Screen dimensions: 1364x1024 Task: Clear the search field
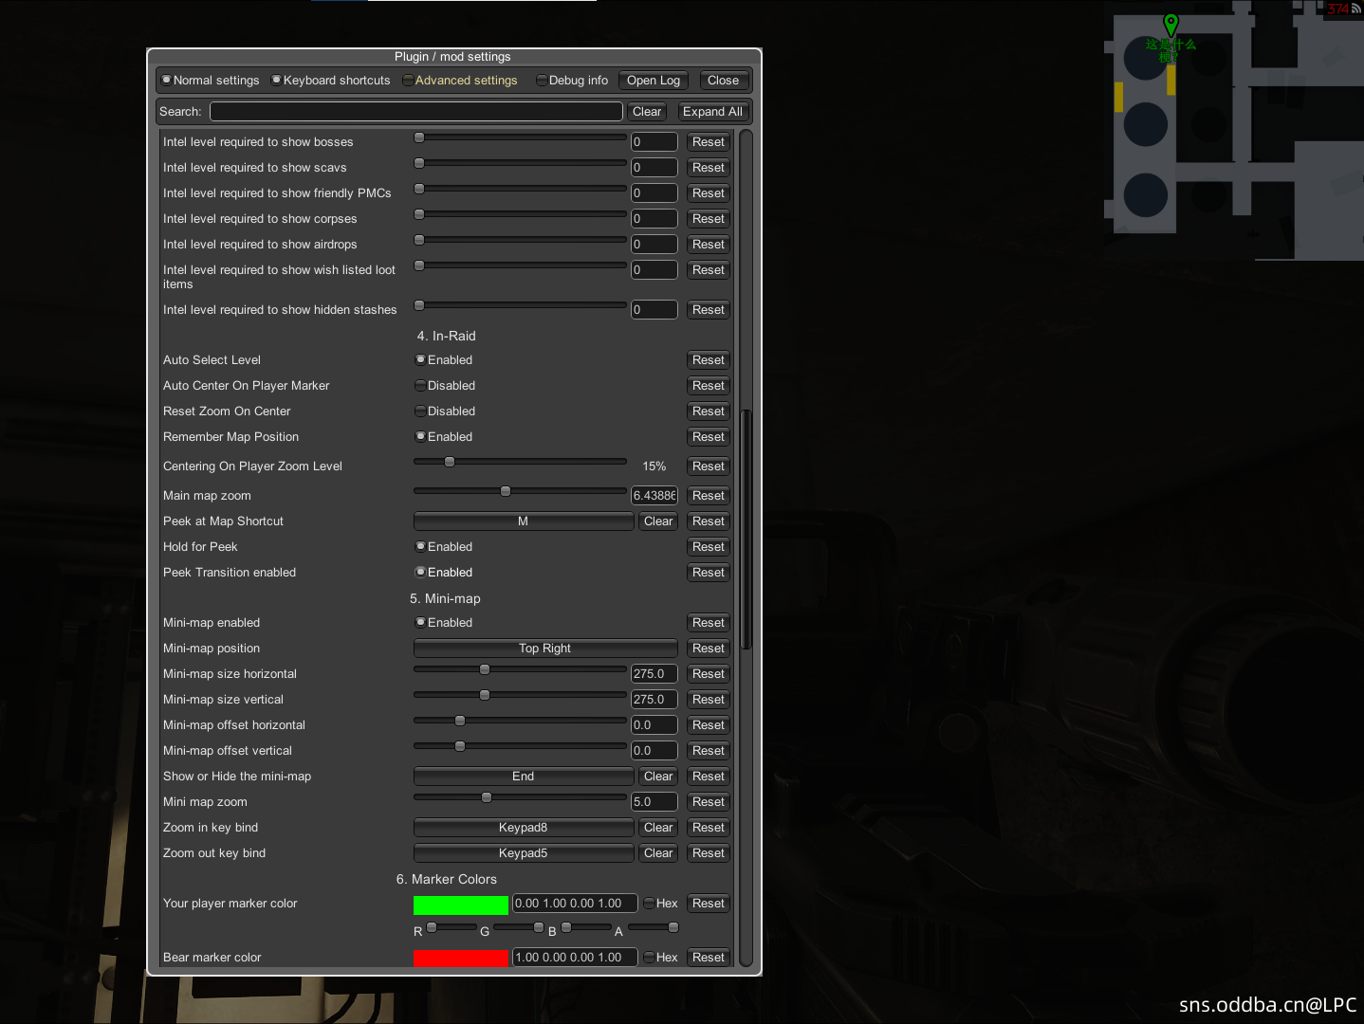click(647, 112)
